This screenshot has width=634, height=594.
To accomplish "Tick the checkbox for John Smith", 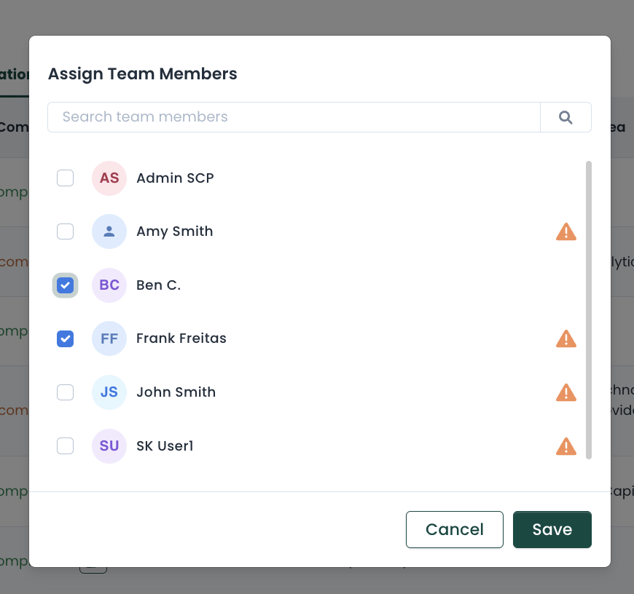I will tap(66, 392).
